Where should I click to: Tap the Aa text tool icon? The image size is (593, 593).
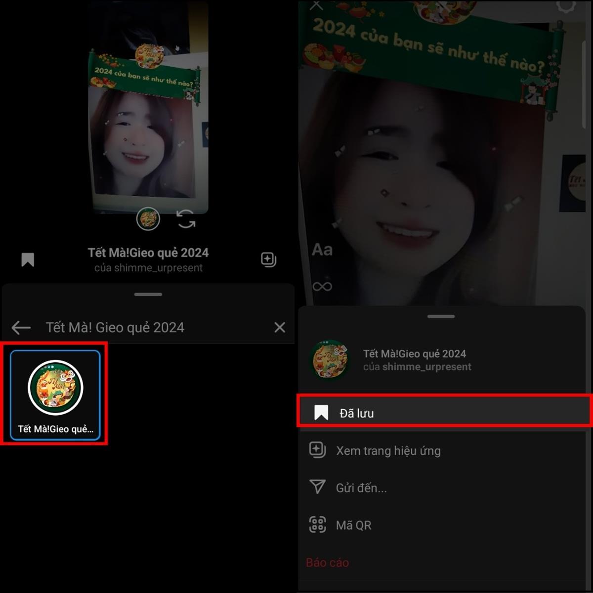pos(322,250)
